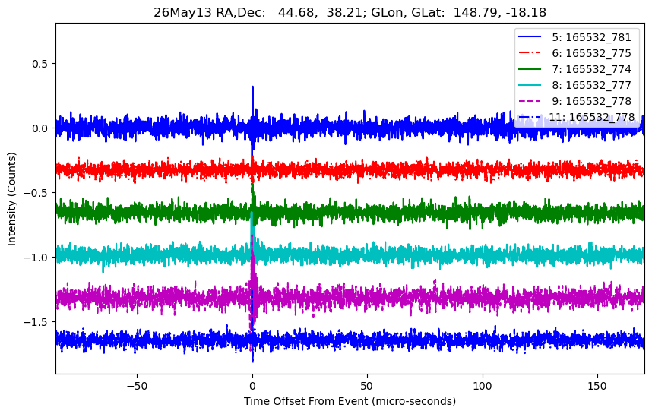Image resolution: width=652 pixels, height=414 pixels.
Task: Click x-axis tick label '100'
Action: [483, 386]
